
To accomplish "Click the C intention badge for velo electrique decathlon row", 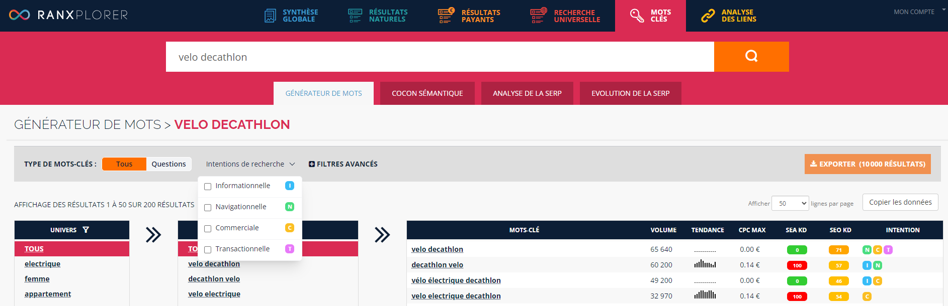I will point(867,296).
